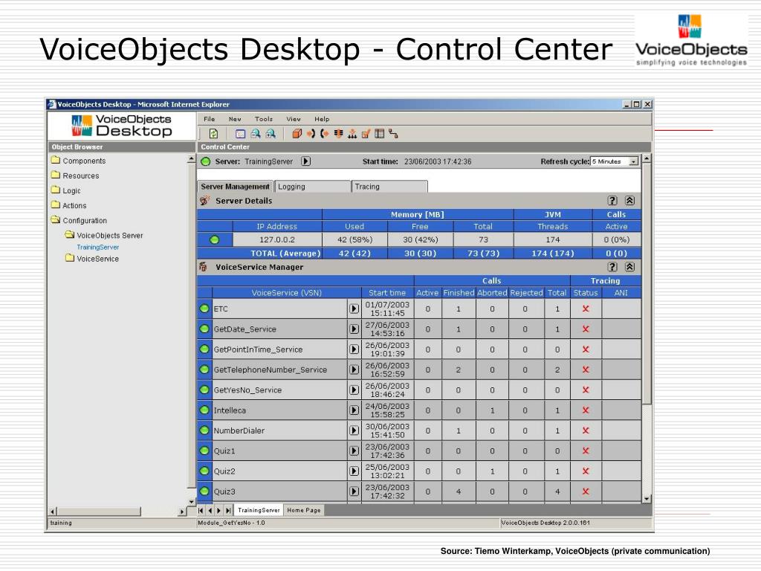
Task: Click the play arrow for GetTelephoneNumber_Service
Action: click(354, 370)
